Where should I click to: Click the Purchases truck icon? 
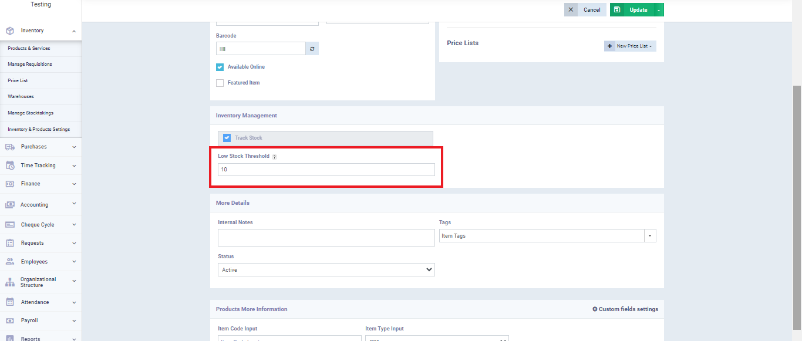[10, 147]
